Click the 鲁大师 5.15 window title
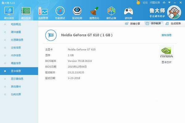185x123 pixels. point(8,3)
